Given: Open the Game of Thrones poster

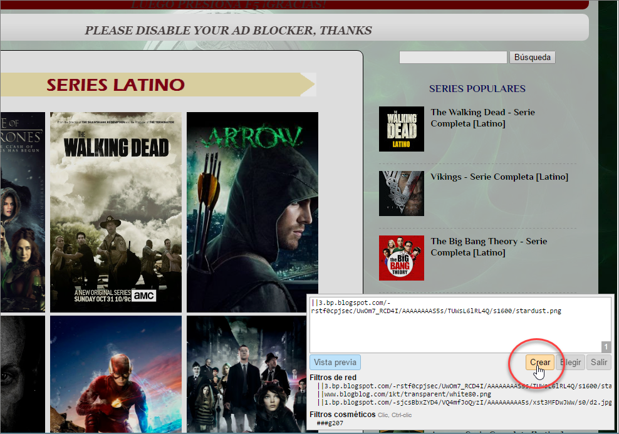Looking at the screenshot, I should (23, 212).
